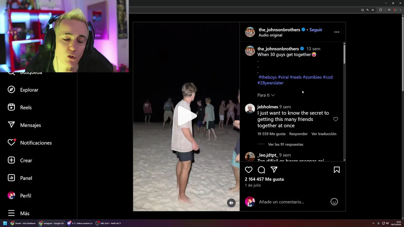Open Notificaciones heart icon
404x227 pixels.
tap(11, 143)
